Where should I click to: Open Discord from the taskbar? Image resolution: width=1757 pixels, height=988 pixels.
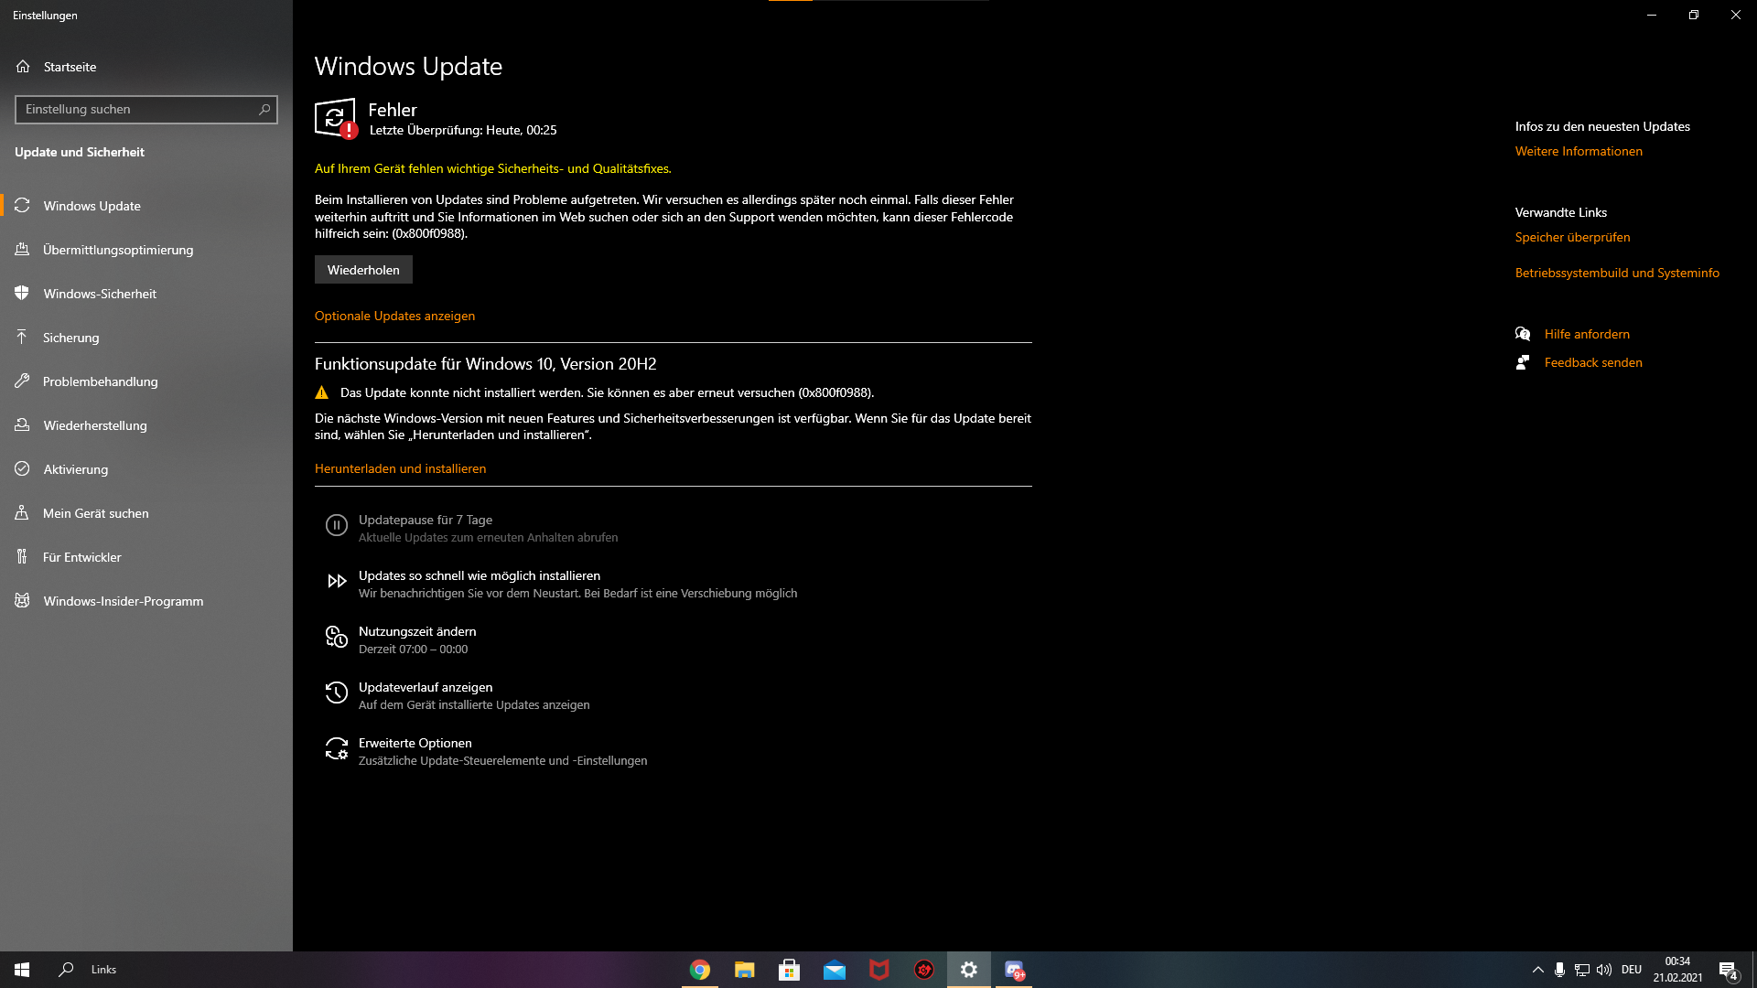pos(1014,970)
